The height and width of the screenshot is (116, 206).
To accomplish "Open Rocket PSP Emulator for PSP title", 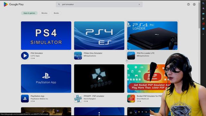I will coord(149,96).
